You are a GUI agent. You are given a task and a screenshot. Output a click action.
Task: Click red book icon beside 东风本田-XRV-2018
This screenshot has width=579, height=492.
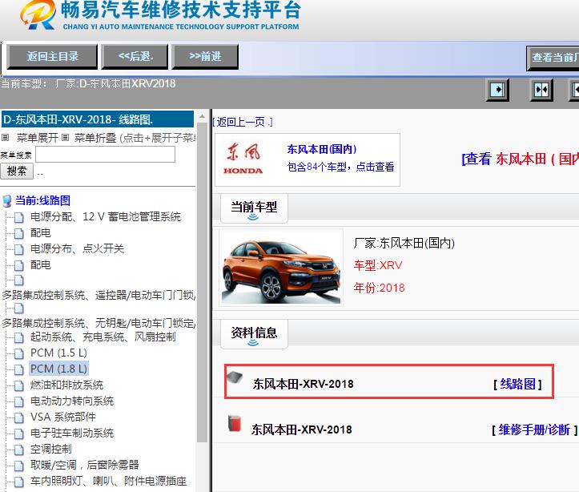click(235, 423)
